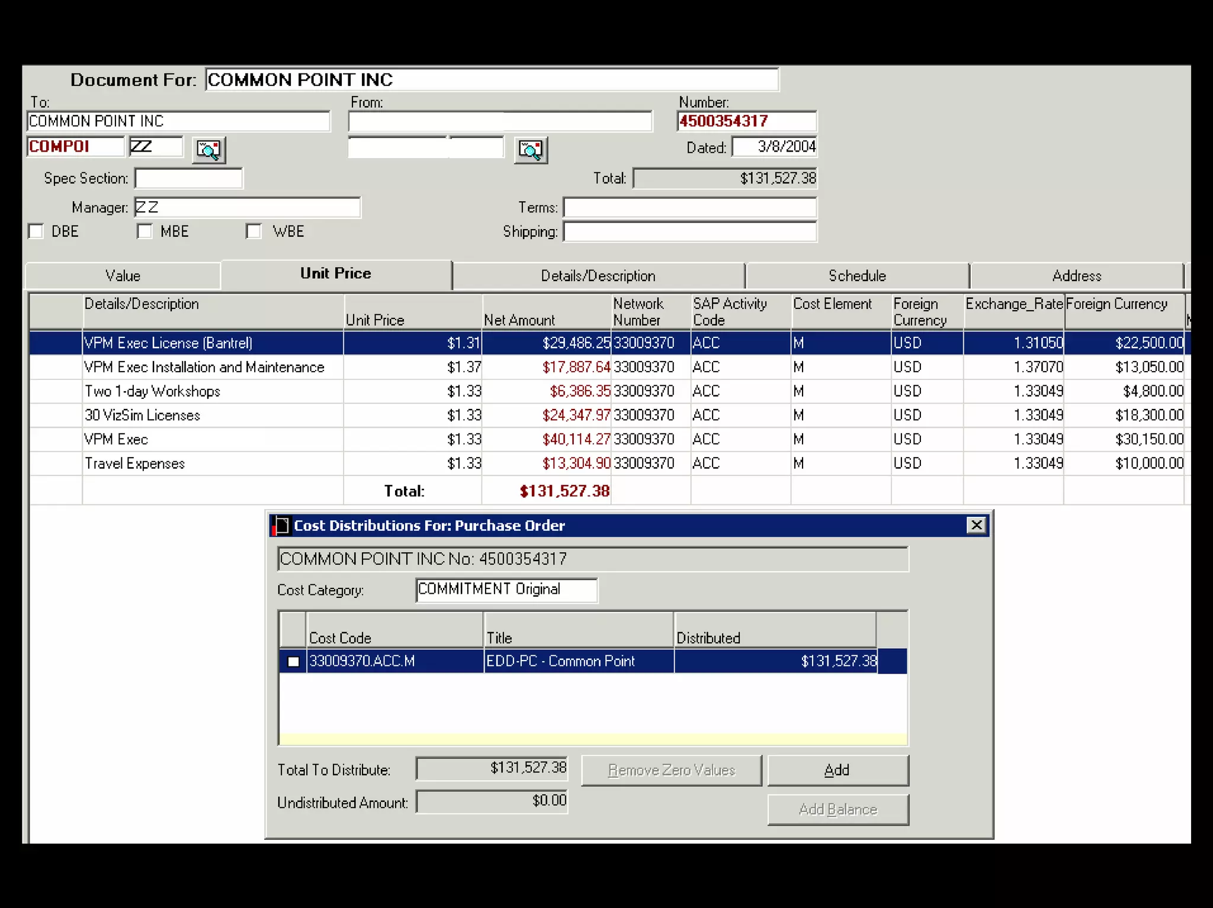Open the Address tab
This screenshot has width=1213, height=908.
1076,276
